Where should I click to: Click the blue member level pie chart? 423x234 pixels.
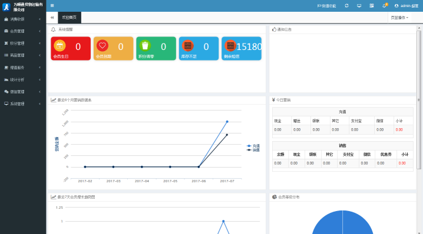343,222
